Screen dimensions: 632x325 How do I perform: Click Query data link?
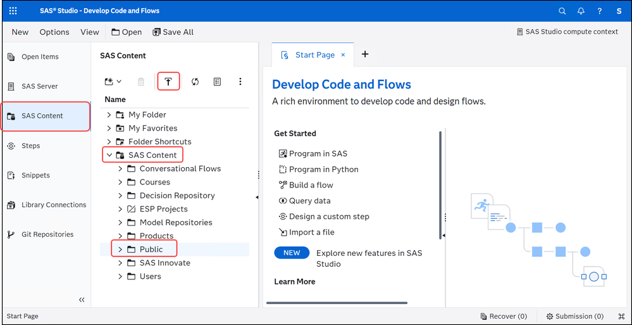304,201
